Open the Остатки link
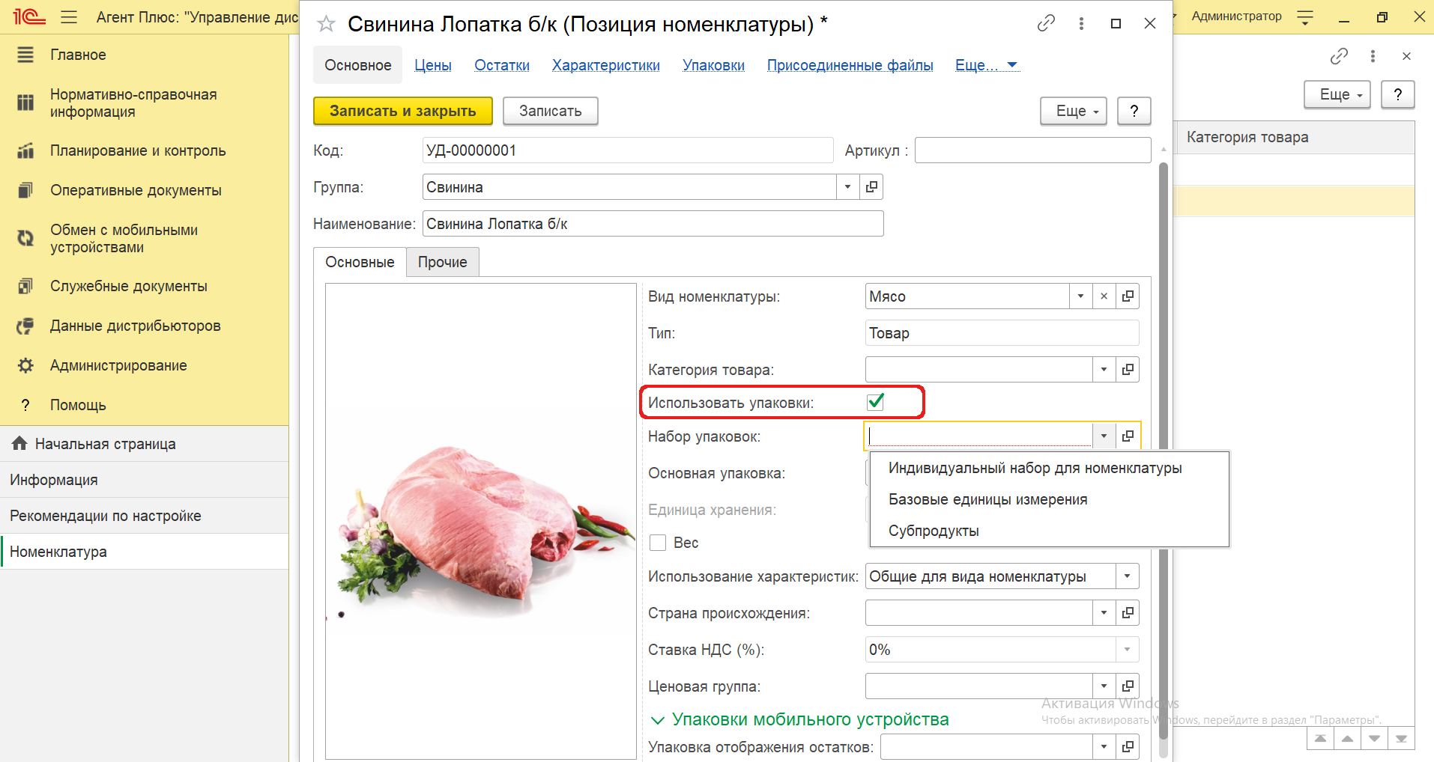Screen dimensions: 1434x762 pyautogui.click(x=502, y=65)
